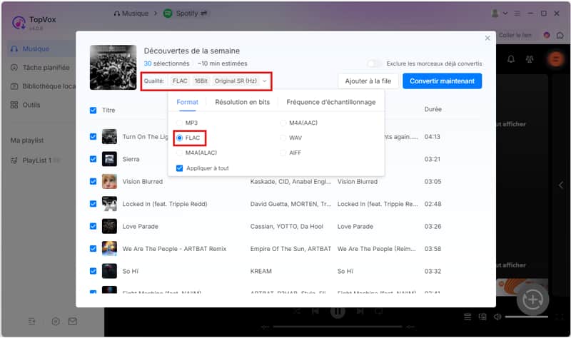571x338 pixels.
Task: Click the Coller le lien button
Action: point(515,35)
